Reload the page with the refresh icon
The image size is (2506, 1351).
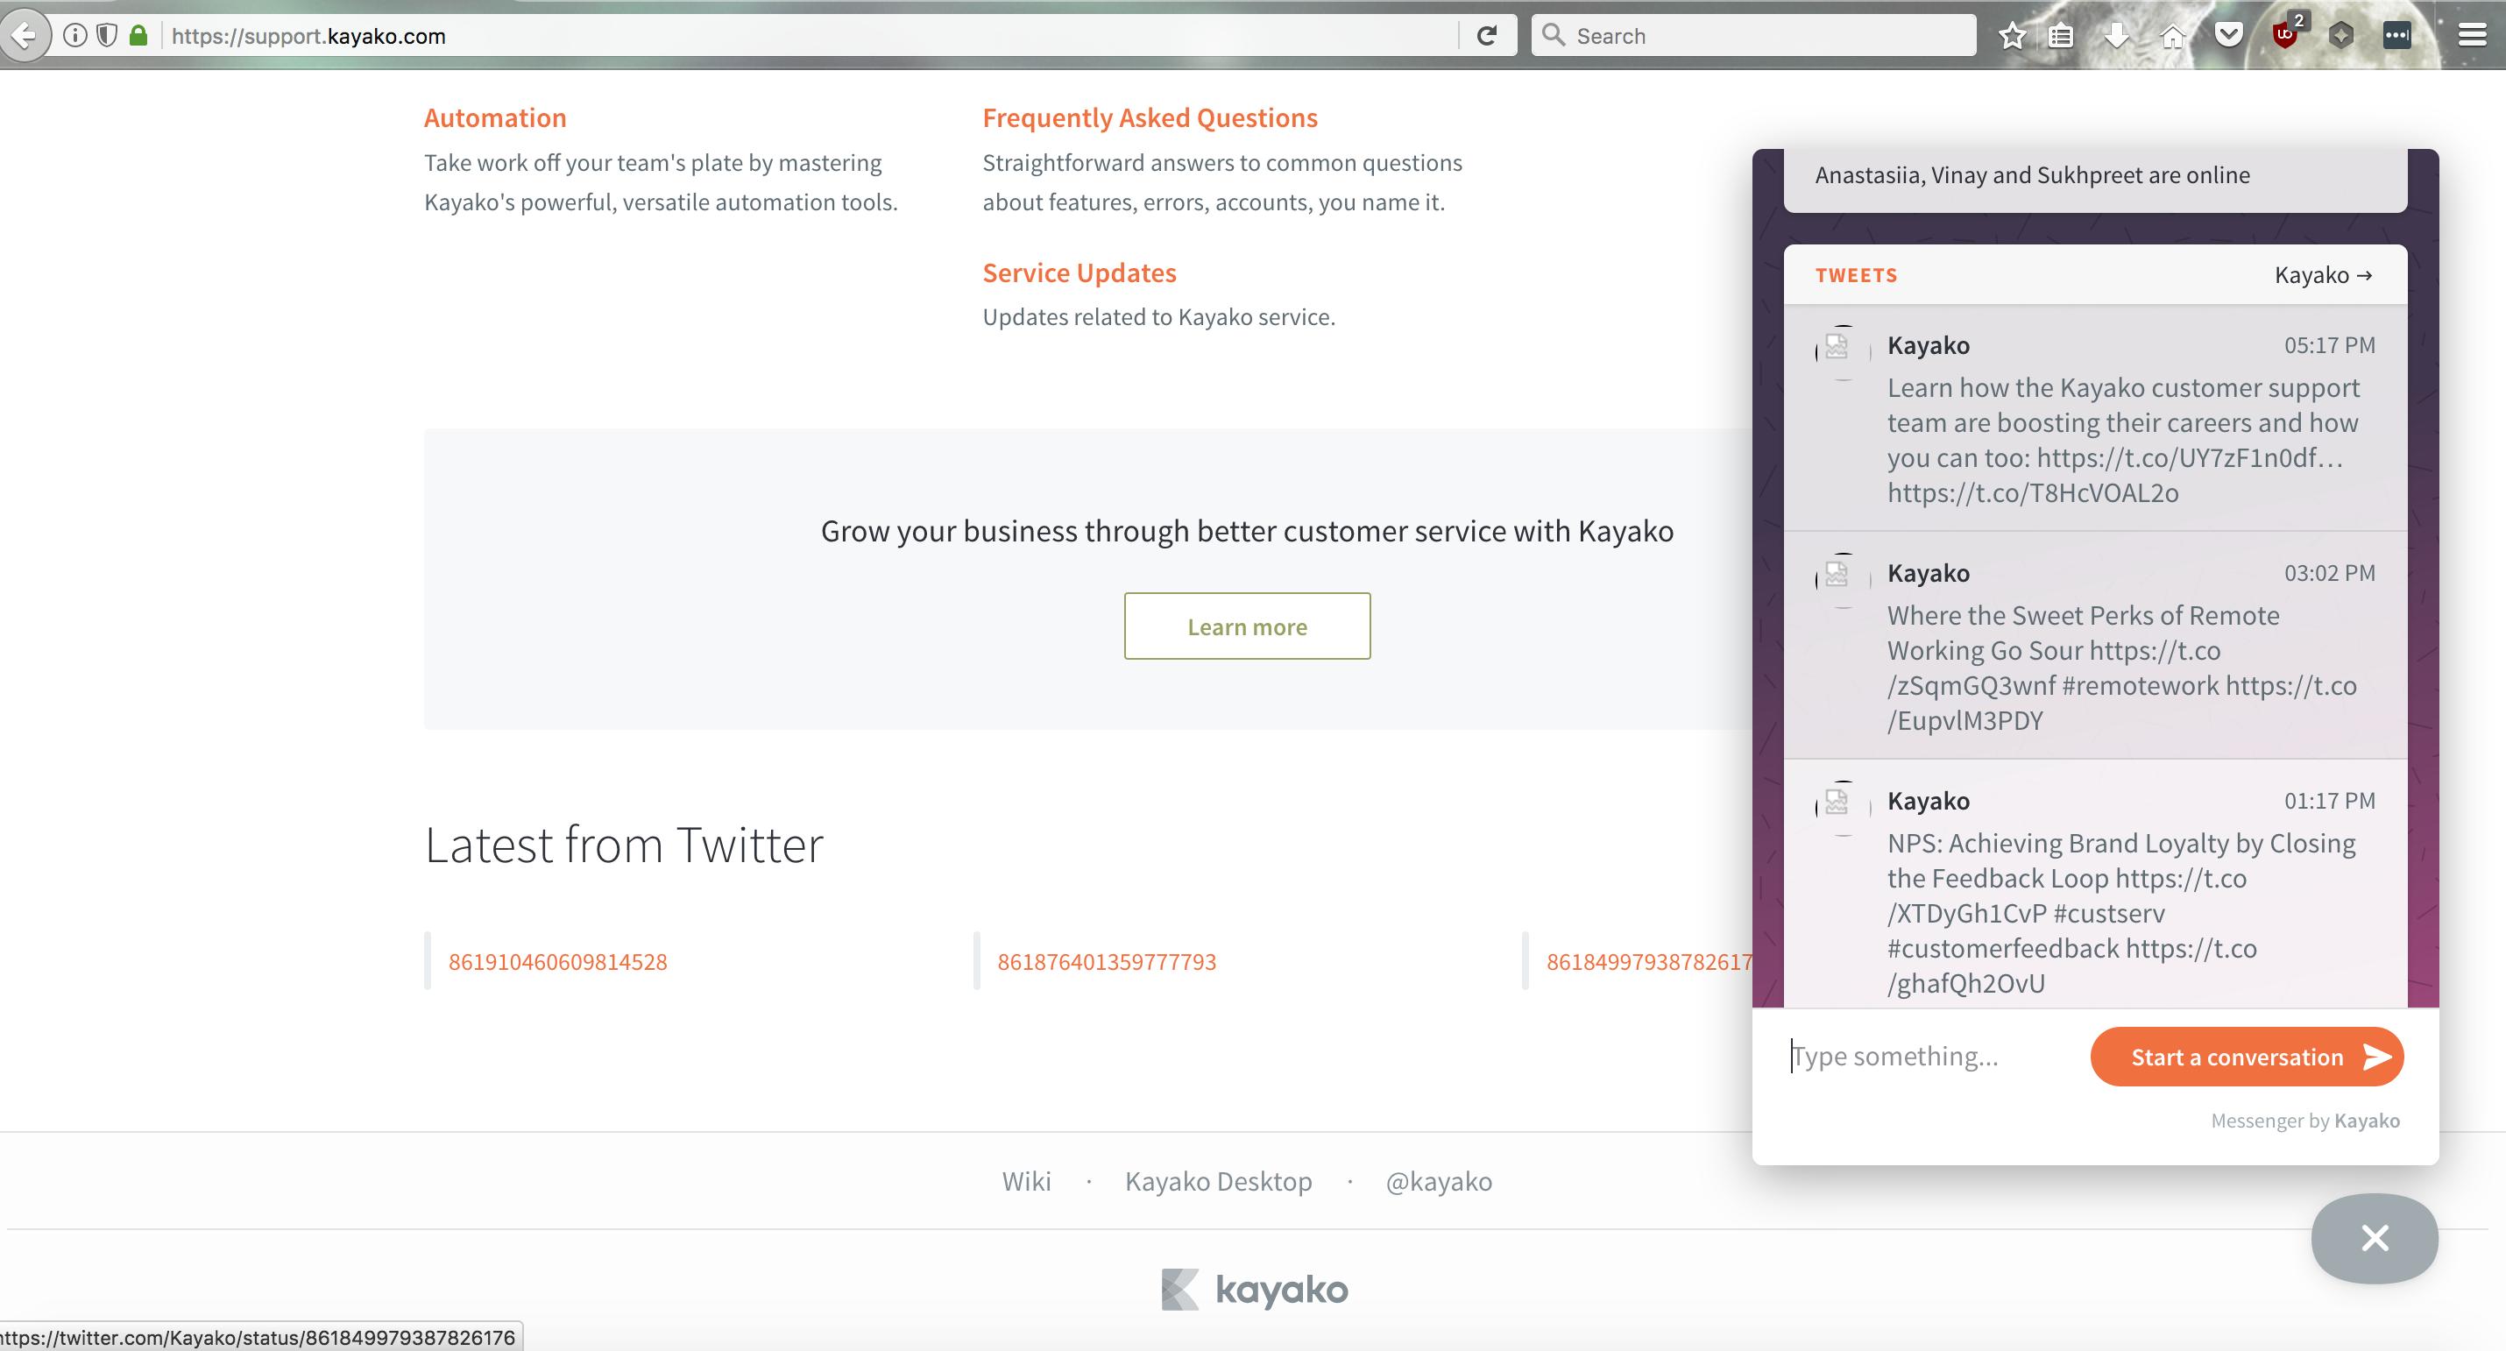1486,36
